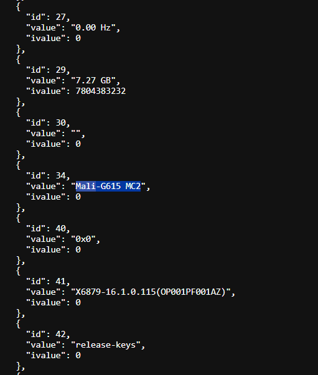Screen dimensions: 318x375
Task: Click the "ivalue" key below Mali-G615 MC2
Action: click(x=45, y=197)
